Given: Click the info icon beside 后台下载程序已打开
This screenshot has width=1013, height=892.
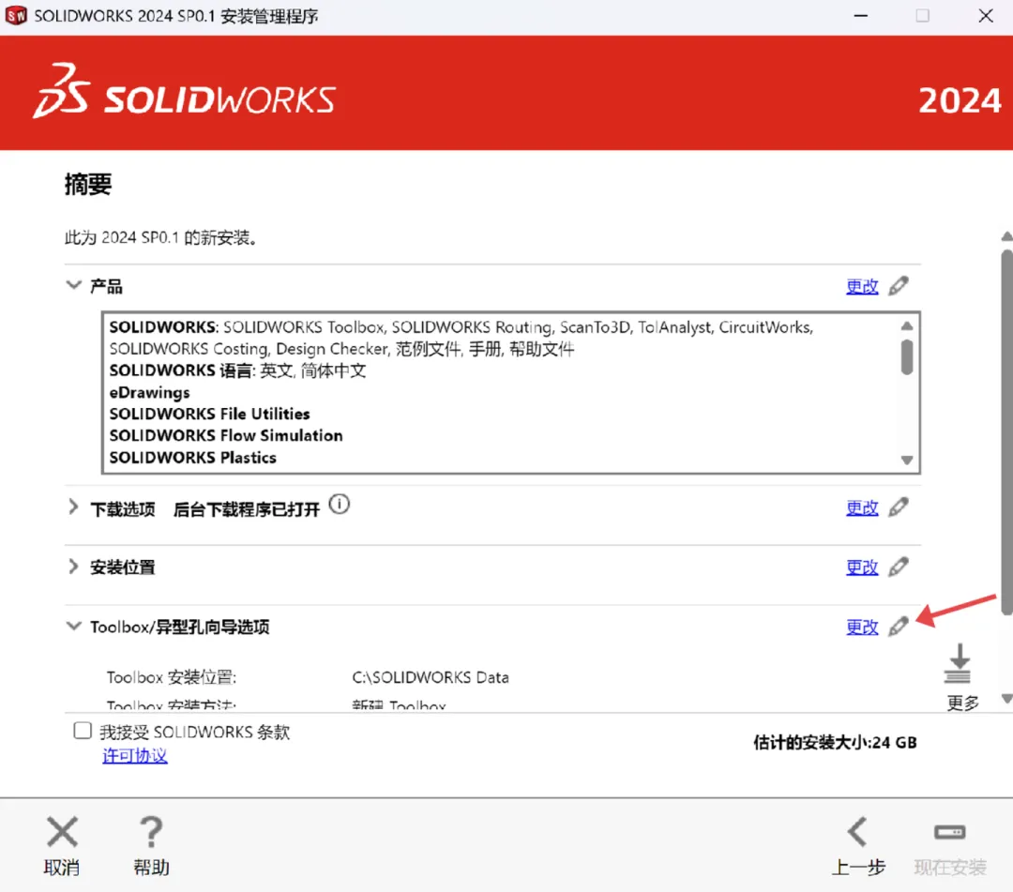Looking at the screenshot, I should tap(340, 504).
